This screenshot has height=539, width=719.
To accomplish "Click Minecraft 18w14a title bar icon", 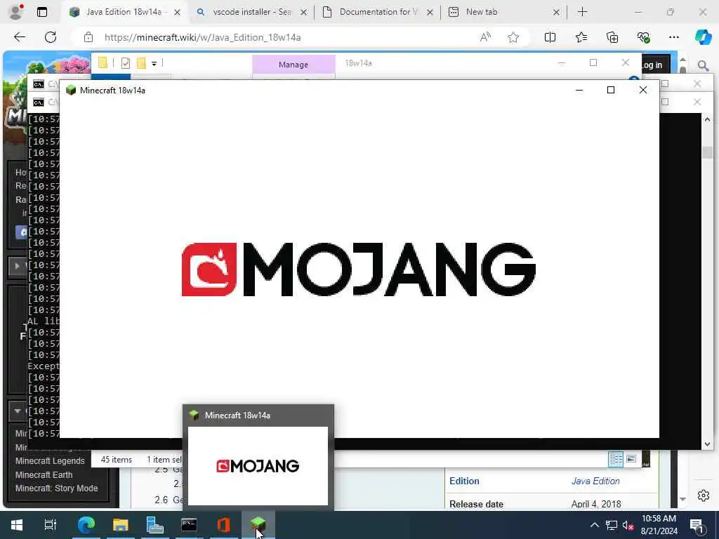I will [x=71, y=91].
